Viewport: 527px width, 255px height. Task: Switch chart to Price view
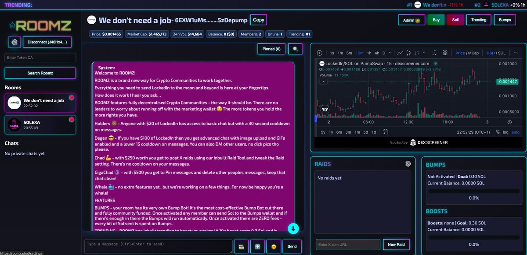460,53
